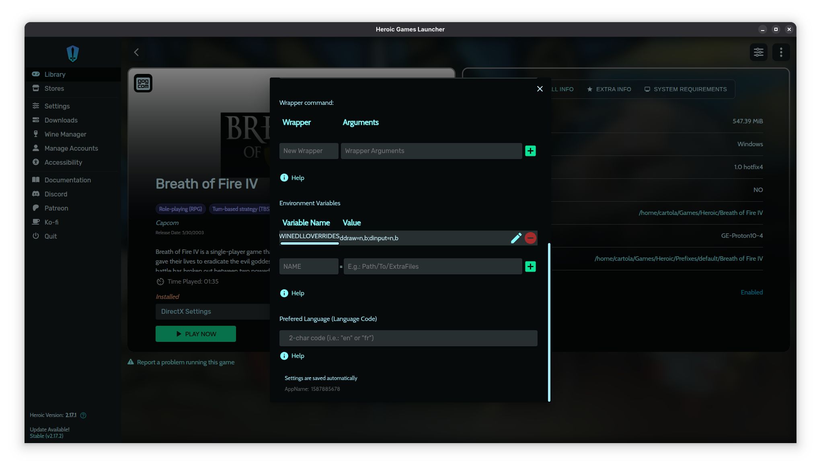This screenshot has height=470, width=821.
Task: Click the Ko-fi cup icon
Action: (x=36, y=222)
